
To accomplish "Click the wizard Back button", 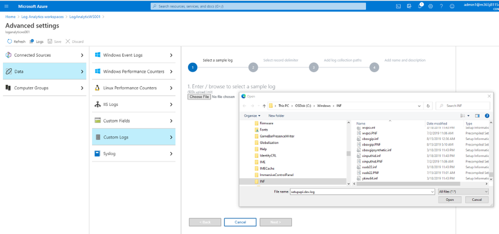I will (x=205, y=222).
